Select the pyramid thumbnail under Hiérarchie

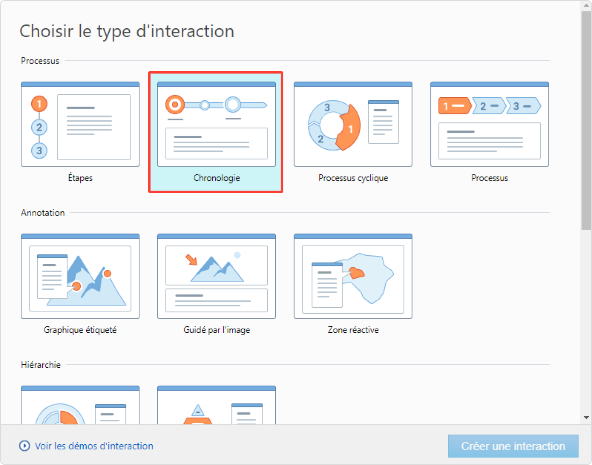pyautogui.click(x=217, y=405)
